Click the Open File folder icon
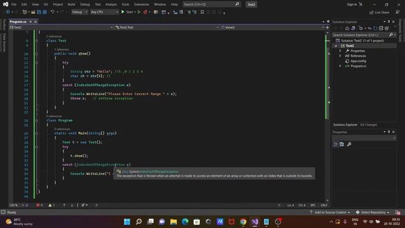405x228 pixels. 33,12
